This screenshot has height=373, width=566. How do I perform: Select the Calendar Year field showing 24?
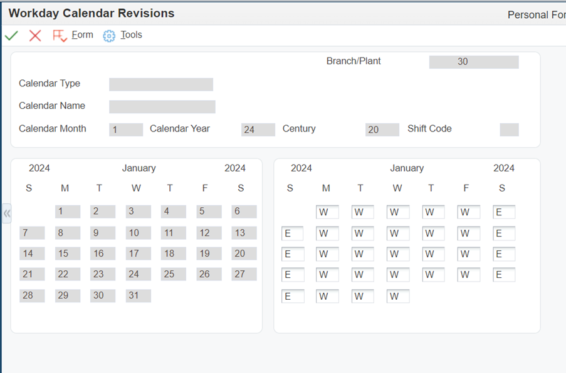coord(256,130)
